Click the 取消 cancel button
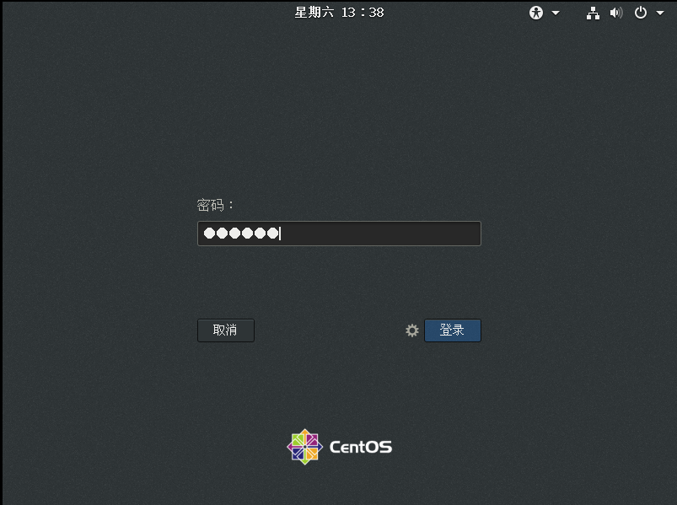This screenshot has height=505, width=677. [x=226, y=330]
